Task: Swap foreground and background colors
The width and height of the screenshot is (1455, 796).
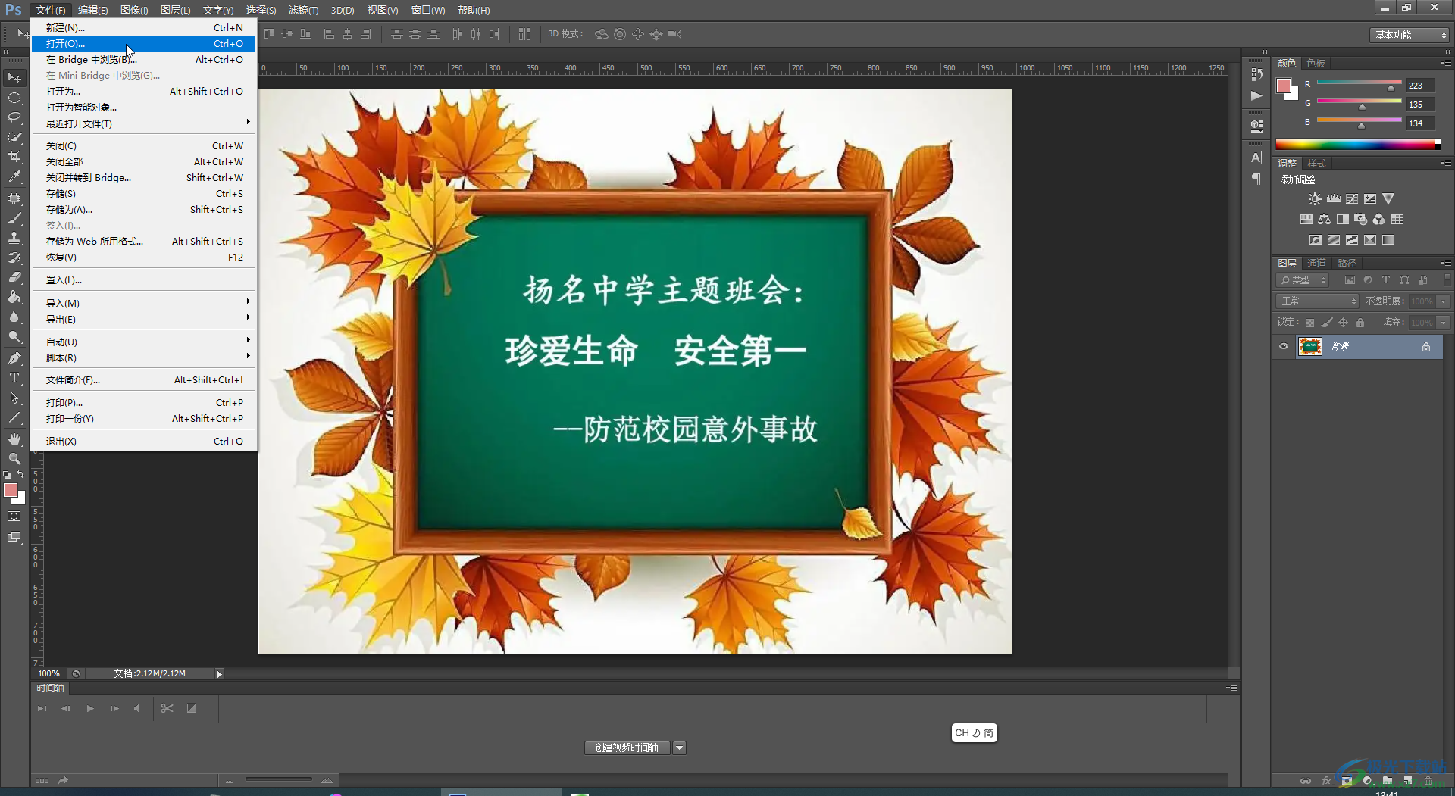Action: point(20,474)
